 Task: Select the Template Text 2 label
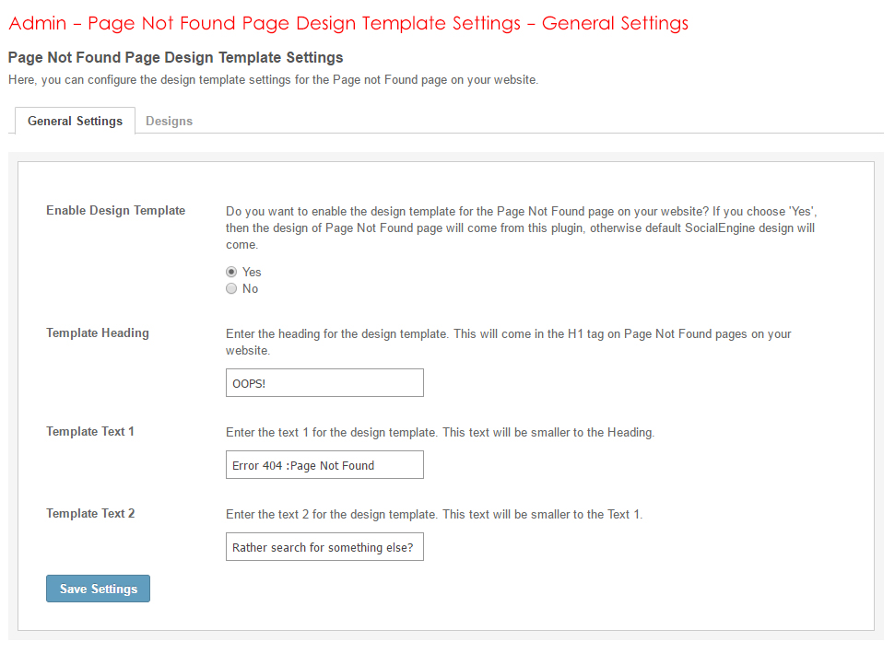[90, 513]
